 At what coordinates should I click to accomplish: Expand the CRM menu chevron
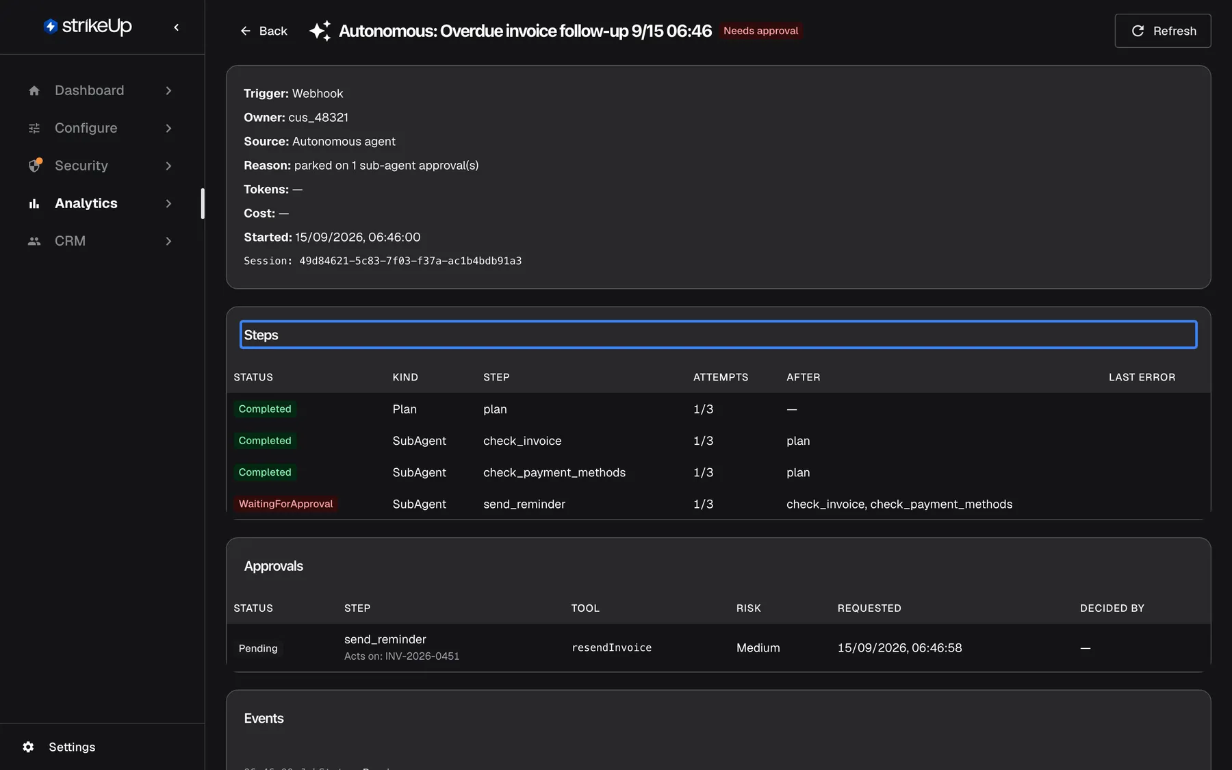point(168,241)
